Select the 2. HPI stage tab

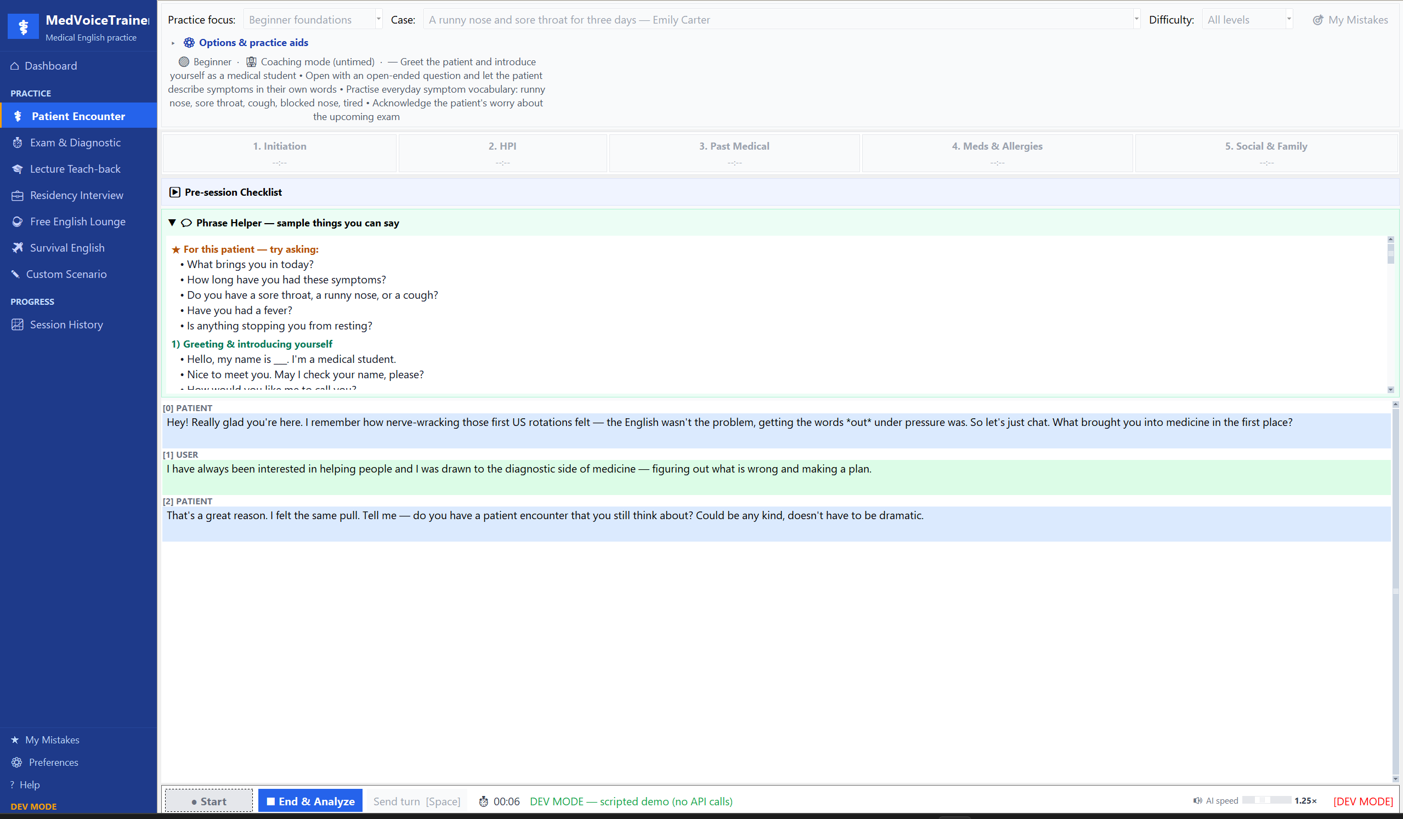point(503,153)
